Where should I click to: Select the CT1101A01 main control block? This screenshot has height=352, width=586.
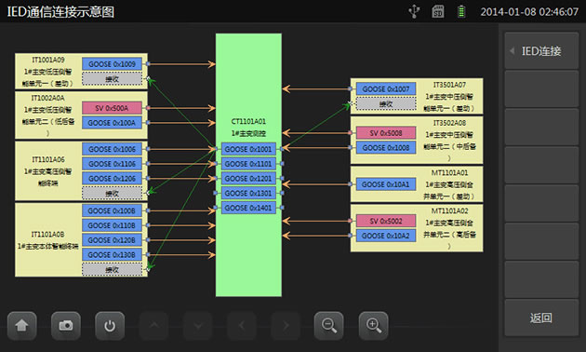pos(248,128)
